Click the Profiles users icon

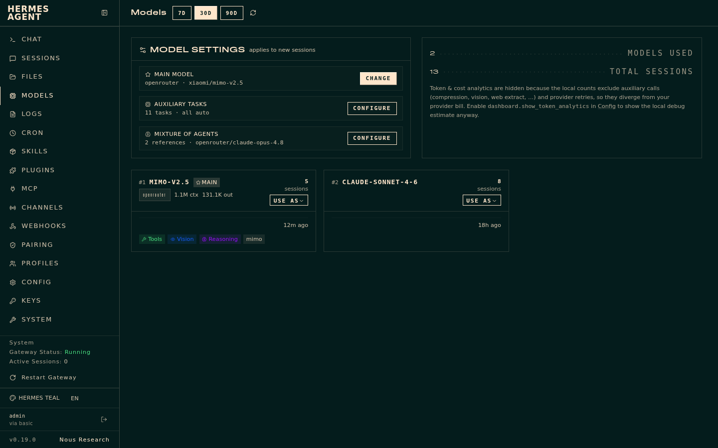click(x=13, y=263)
